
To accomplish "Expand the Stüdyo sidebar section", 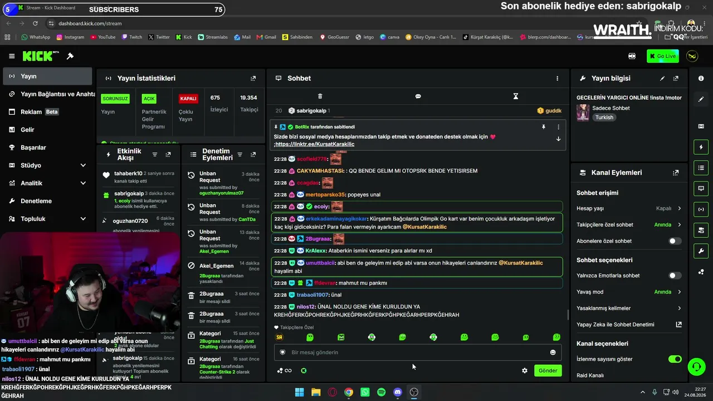I will [83, 165].
